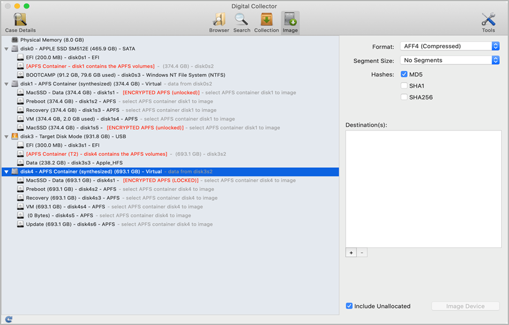Viewport: 509px width, 325px height.
Task: Open the Tools menu icon
Action: tap(488, 22)
